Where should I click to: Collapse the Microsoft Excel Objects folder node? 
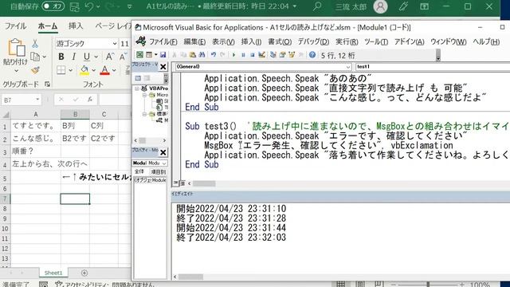[x=144, y=95]
